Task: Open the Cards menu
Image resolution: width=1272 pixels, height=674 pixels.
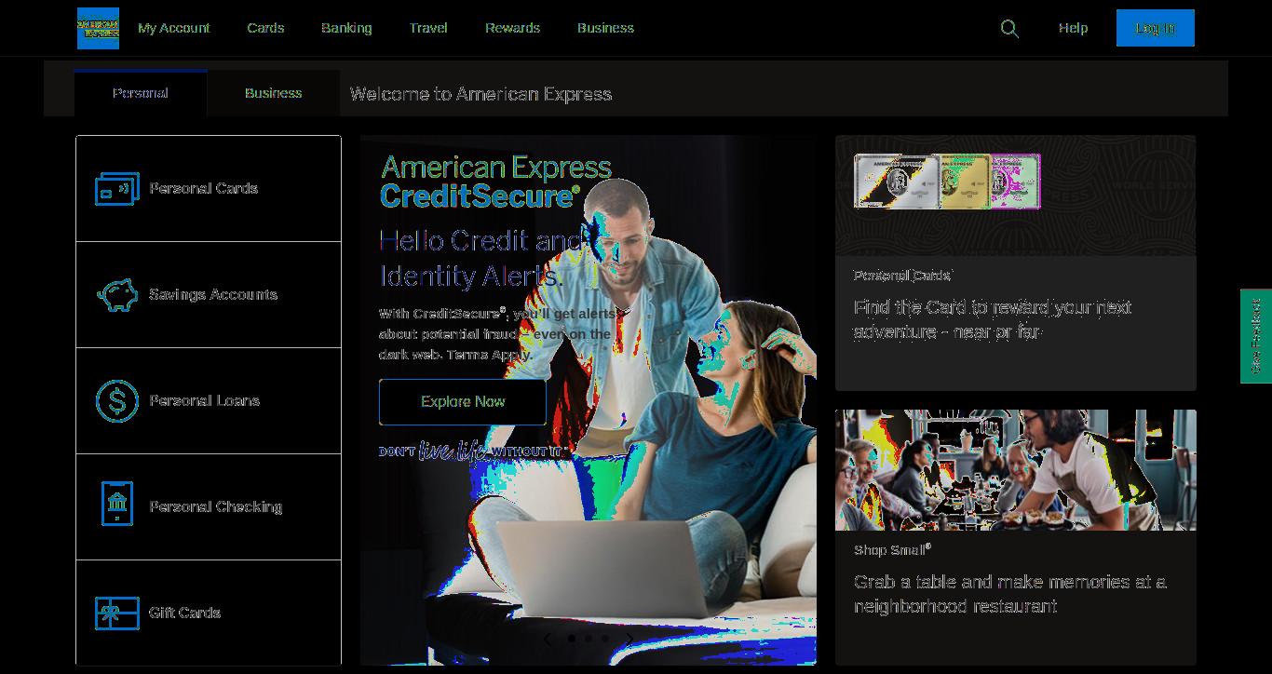Action: point(265,28)
